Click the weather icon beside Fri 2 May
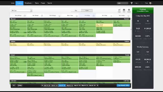The width and height of the screenshot is (163, 92). (93, 16)
